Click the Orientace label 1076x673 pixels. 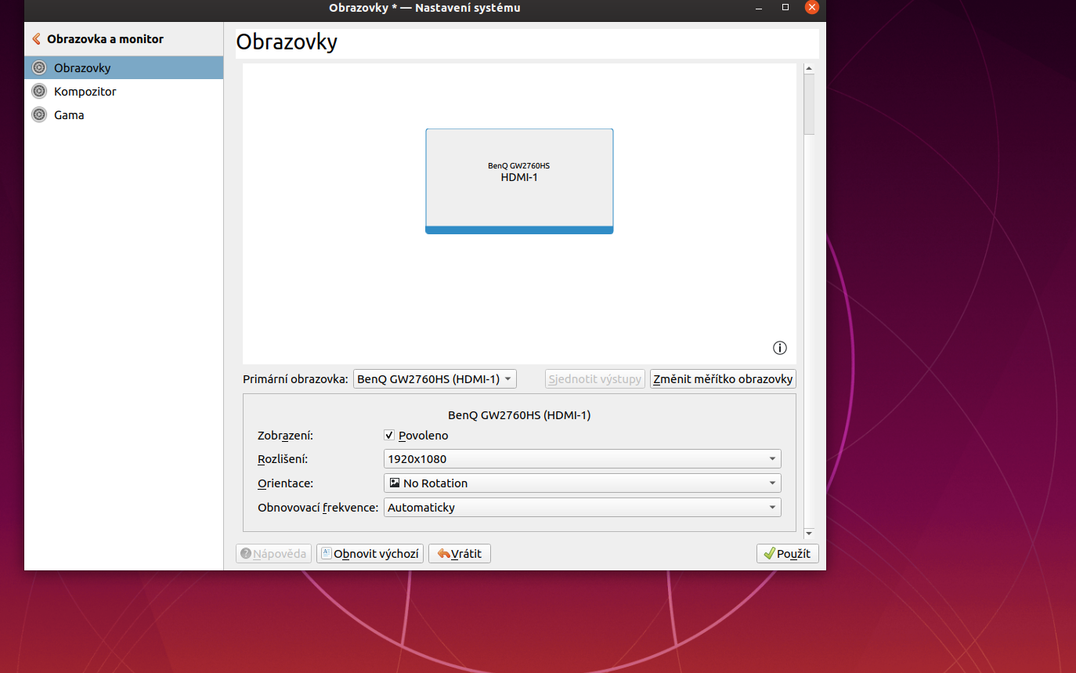(x=285, y=483)
